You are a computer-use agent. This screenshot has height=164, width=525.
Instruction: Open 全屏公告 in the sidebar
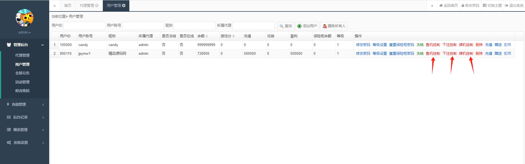tap(22, 73)
